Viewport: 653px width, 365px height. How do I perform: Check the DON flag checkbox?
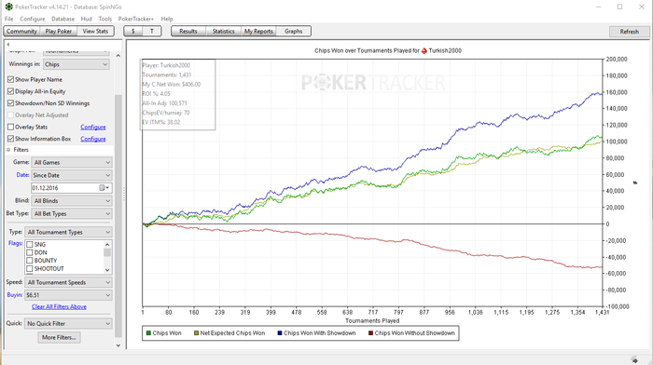click(30, 252)
